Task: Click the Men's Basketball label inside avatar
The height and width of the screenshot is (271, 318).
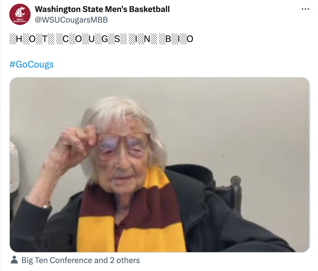Action: (x=20, y=20)
